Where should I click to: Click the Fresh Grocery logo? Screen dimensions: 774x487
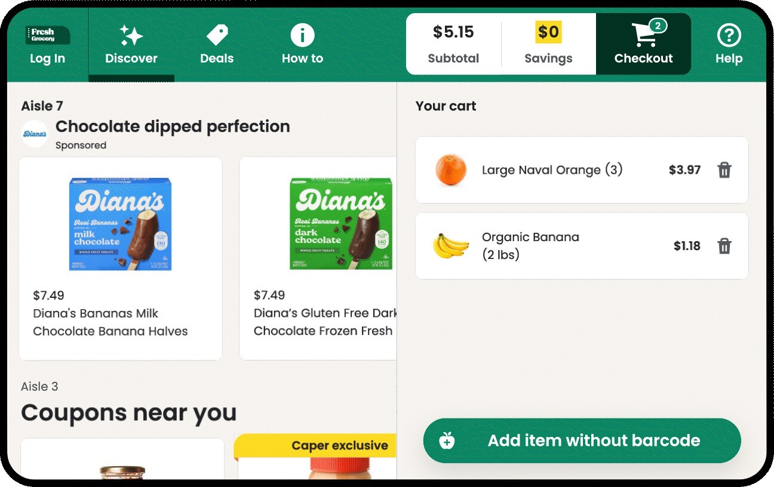point(48,35)
